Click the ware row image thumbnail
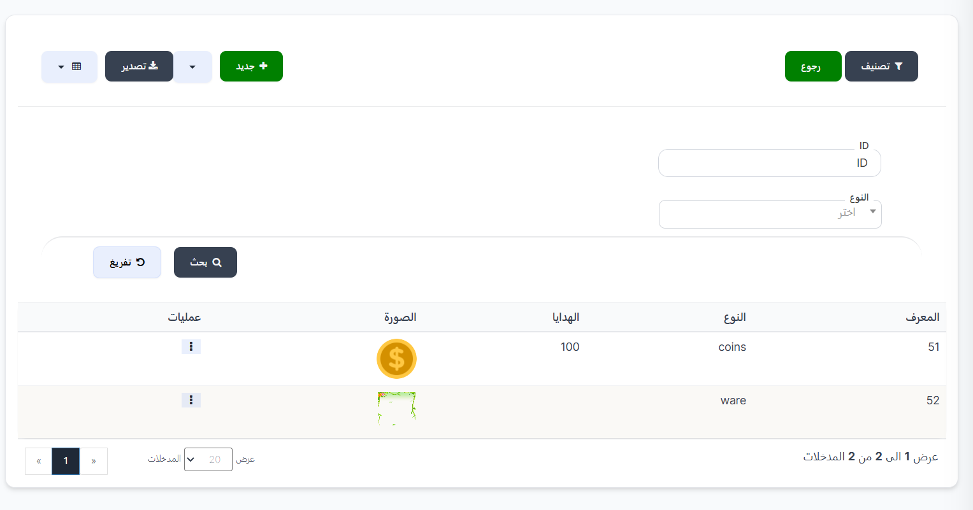 [396, 409]
